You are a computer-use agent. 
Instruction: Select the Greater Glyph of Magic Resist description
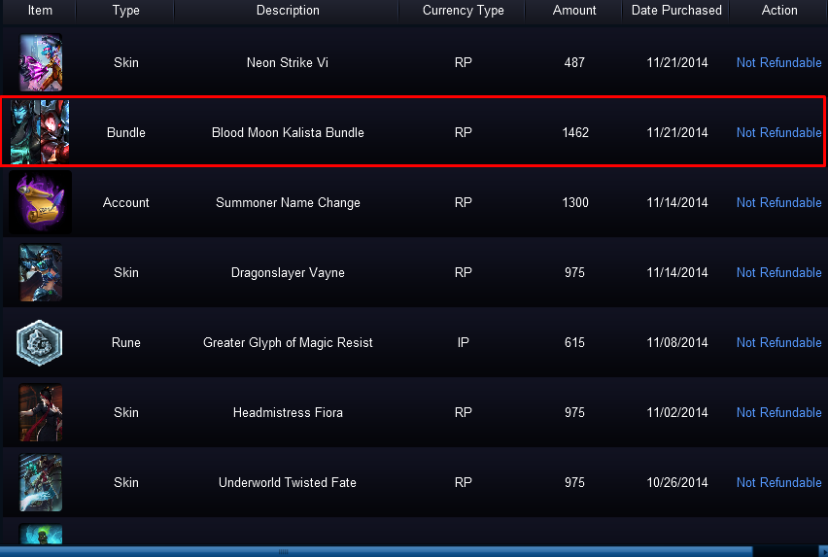pyautogui.click(x=288, y=342)
